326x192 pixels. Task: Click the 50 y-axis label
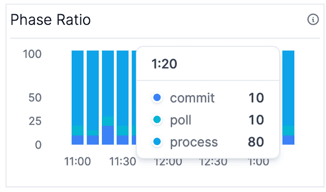pyautogui.click(x=35, y=98)
